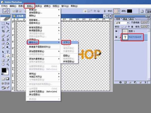Select the Notes tool
This screenshot has width=151, height=113.
pyautogui.click(x=3, y=61)
